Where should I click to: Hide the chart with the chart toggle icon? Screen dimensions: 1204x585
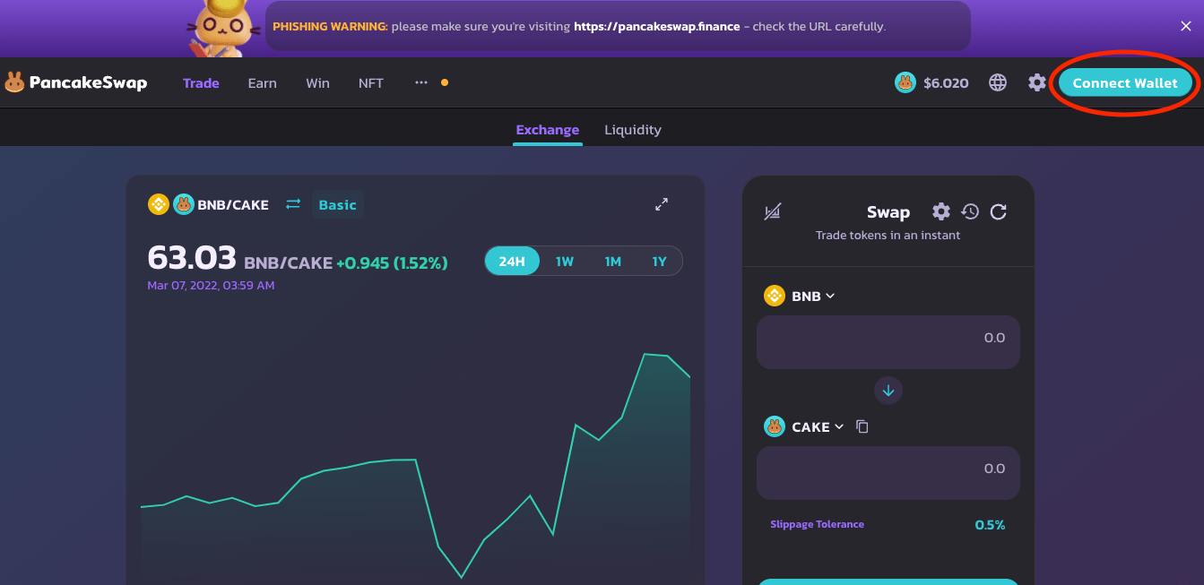point(773,211)
